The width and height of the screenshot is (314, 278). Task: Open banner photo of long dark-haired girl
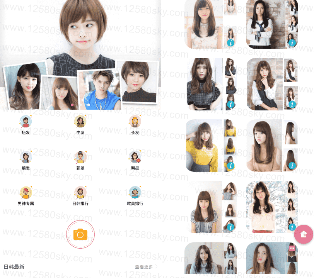pyautogui.click(x=24, y=86)
